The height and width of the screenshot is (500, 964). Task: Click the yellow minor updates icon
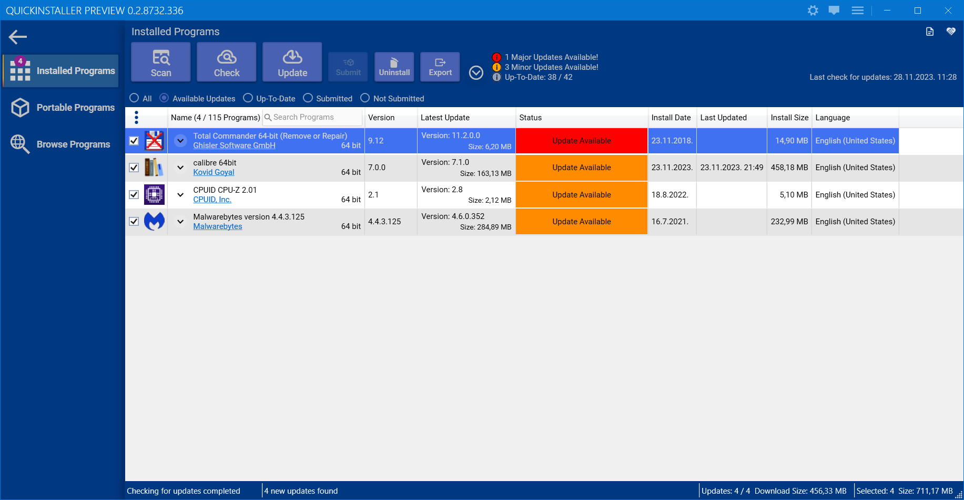496,67
